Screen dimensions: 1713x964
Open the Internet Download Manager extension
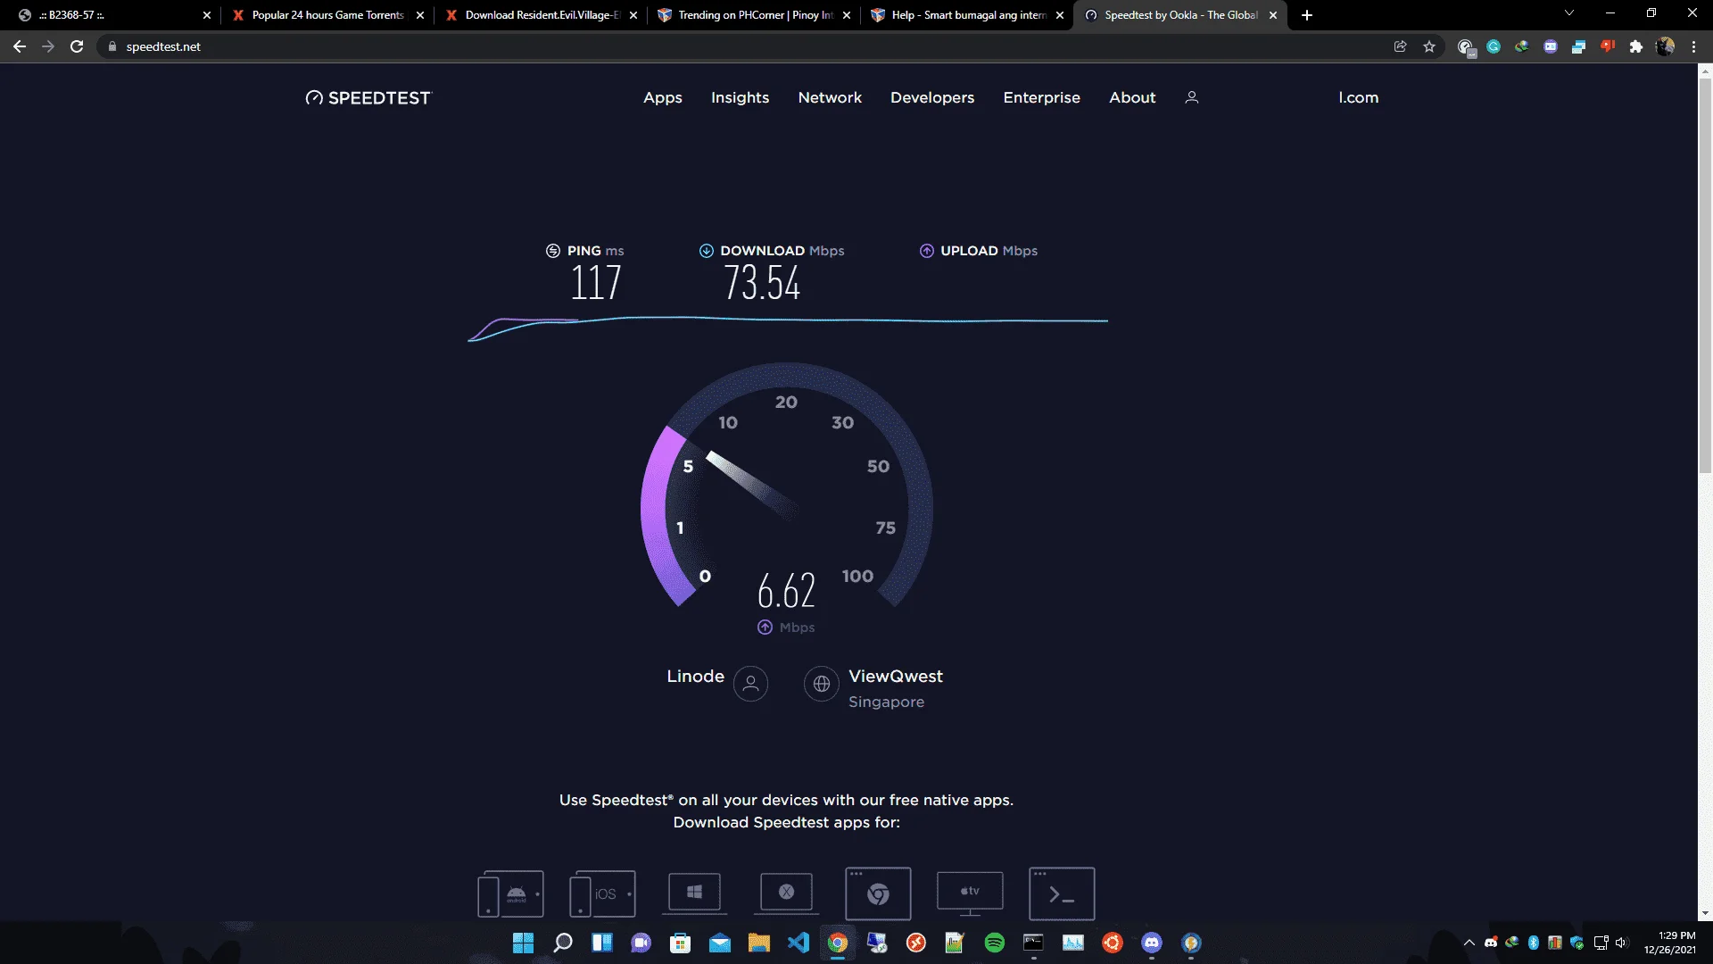point(1522,46)
